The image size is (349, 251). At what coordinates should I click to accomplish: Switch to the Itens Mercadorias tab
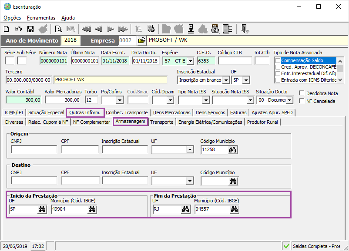coord(171,112)
